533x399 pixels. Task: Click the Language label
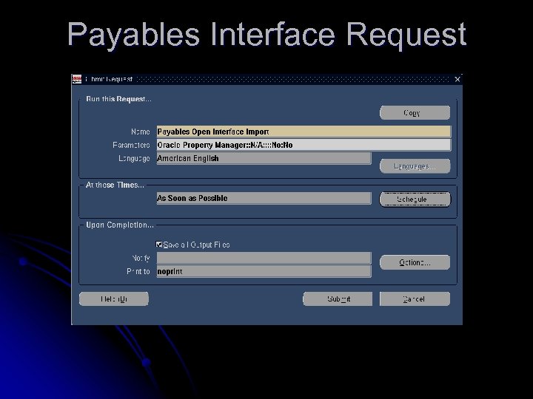(x=134, y=158)
